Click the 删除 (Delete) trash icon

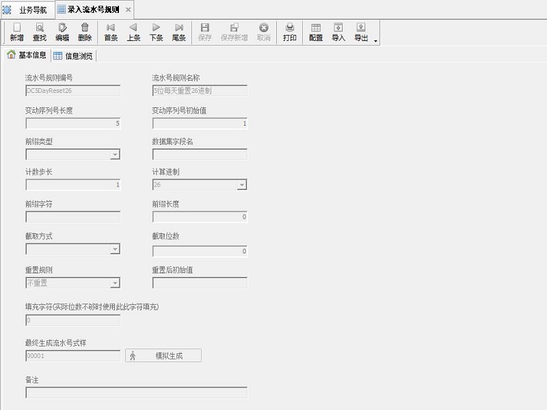(85, 32)
